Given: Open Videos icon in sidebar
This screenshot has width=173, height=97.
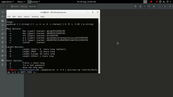Looking at the screenshot, I should point(2,42).
